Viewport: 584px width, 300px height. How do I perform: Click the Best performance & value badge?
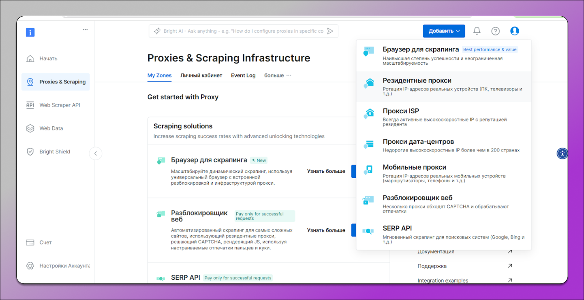[490, 49]
